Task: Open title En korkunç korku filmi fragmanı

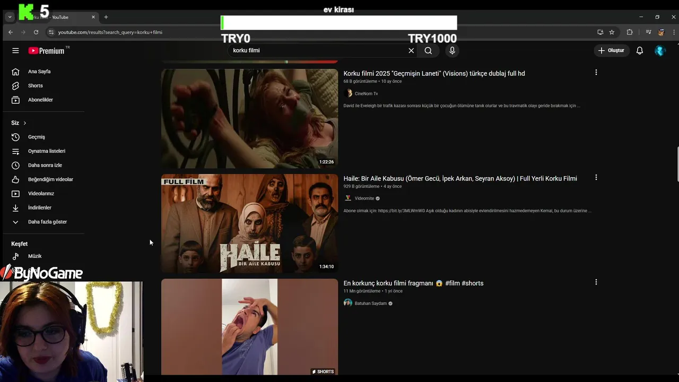Action: click(413, 283)
